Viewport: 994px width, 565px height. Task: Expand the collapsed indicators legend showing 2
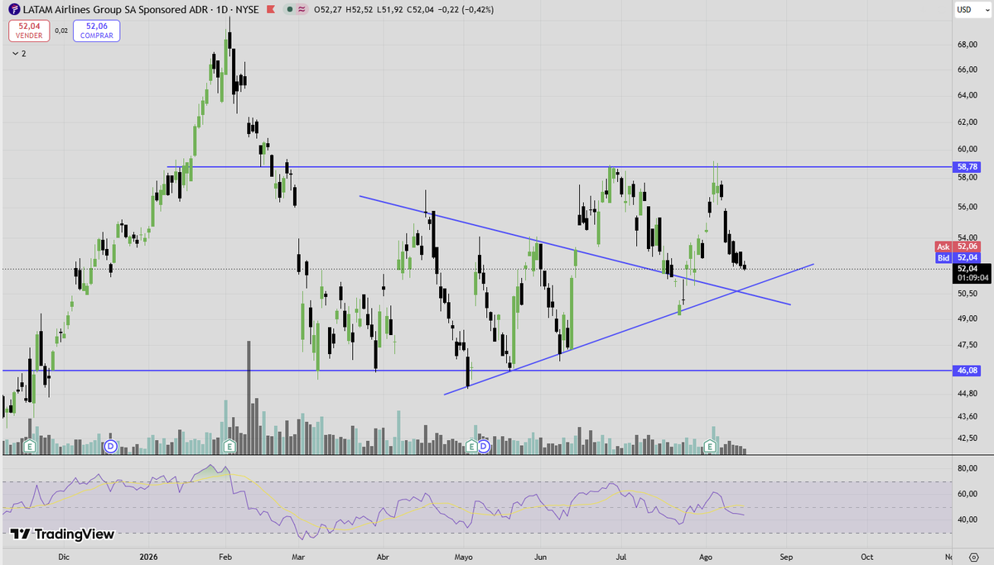(19, 53)
